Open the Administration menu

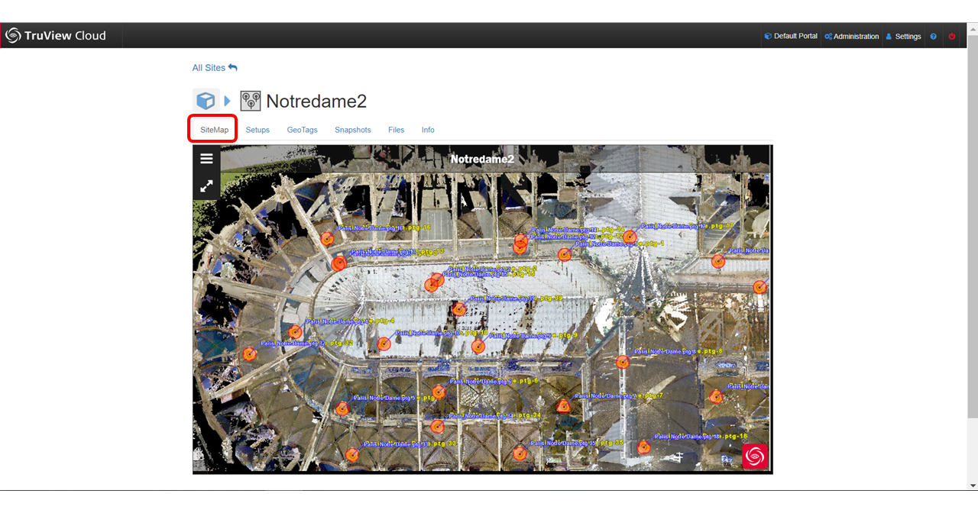click(x=851, y=37)
